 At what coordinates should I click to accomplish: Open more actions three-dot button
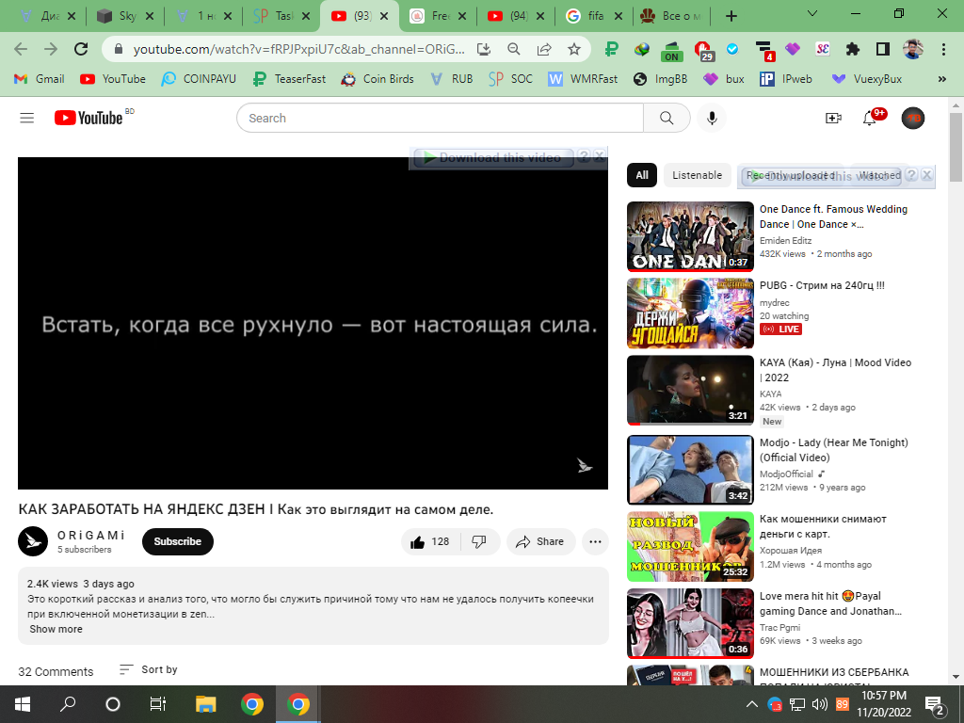[x=595, y=541]
